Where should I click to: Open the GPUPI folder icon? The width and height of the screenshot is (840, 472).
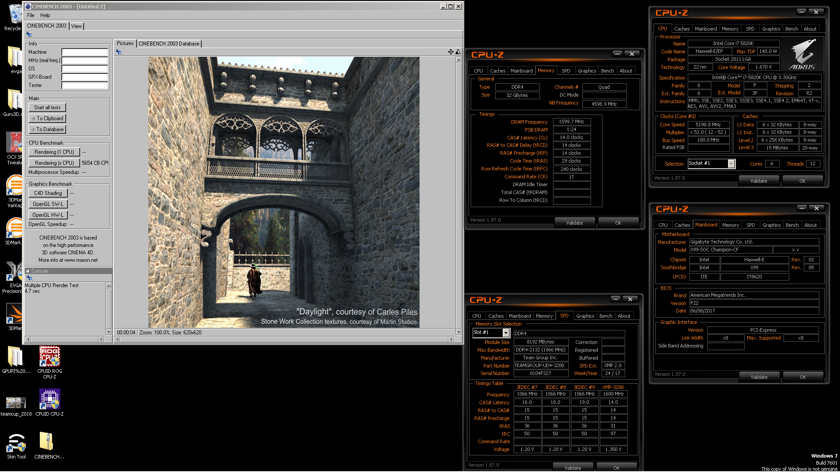click(16, 360)
